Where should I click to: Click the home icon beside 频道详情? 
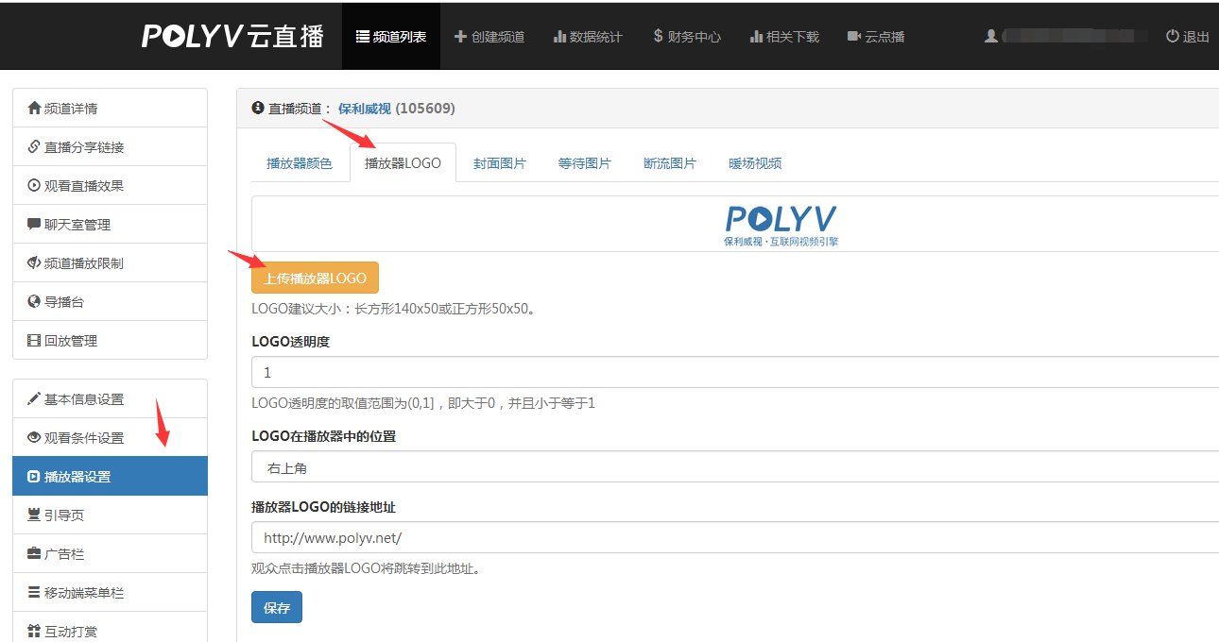coord(34,109)
